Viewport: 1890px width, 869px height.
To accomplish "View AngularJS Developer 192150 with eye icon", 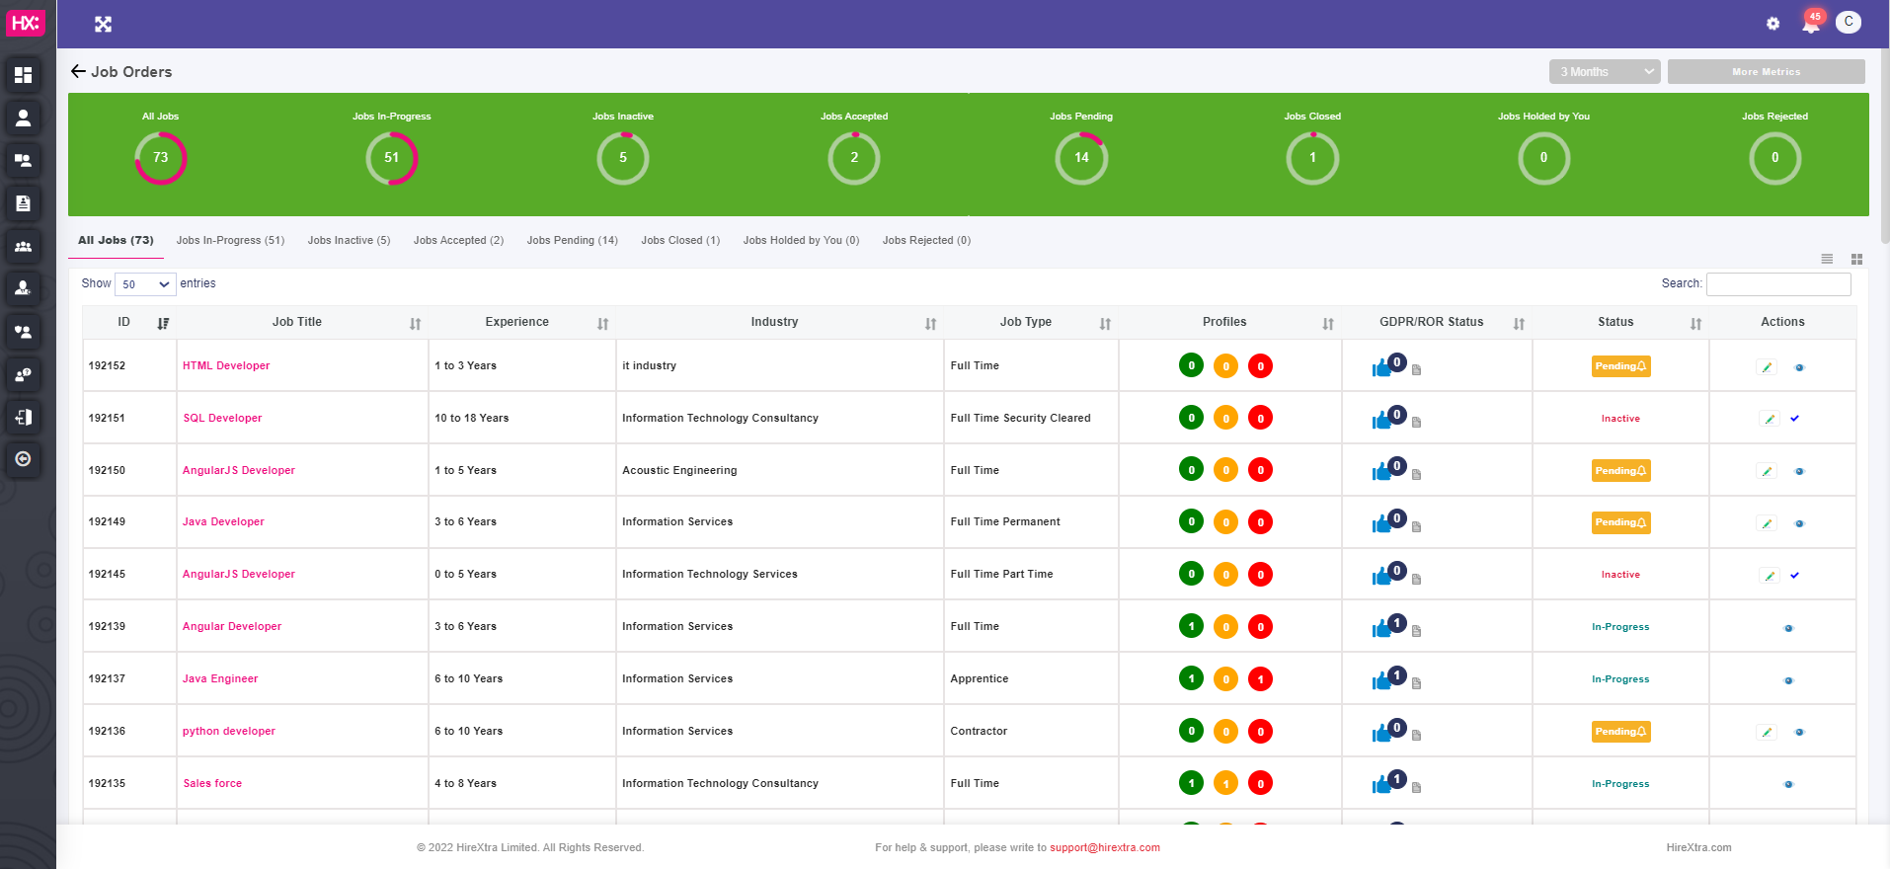I will [x=1799, y=472].
